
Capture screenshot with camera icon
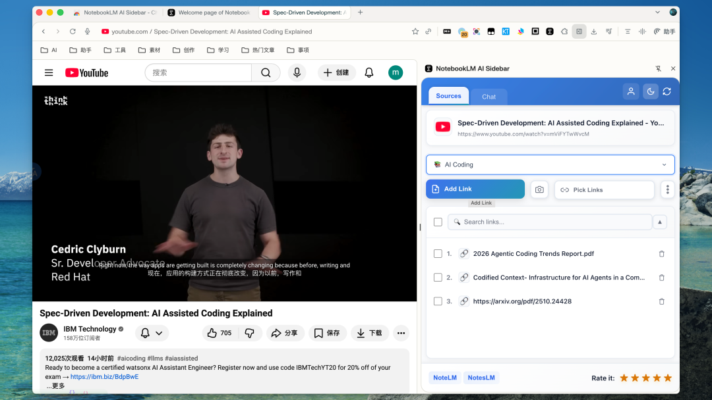point(539,190)
